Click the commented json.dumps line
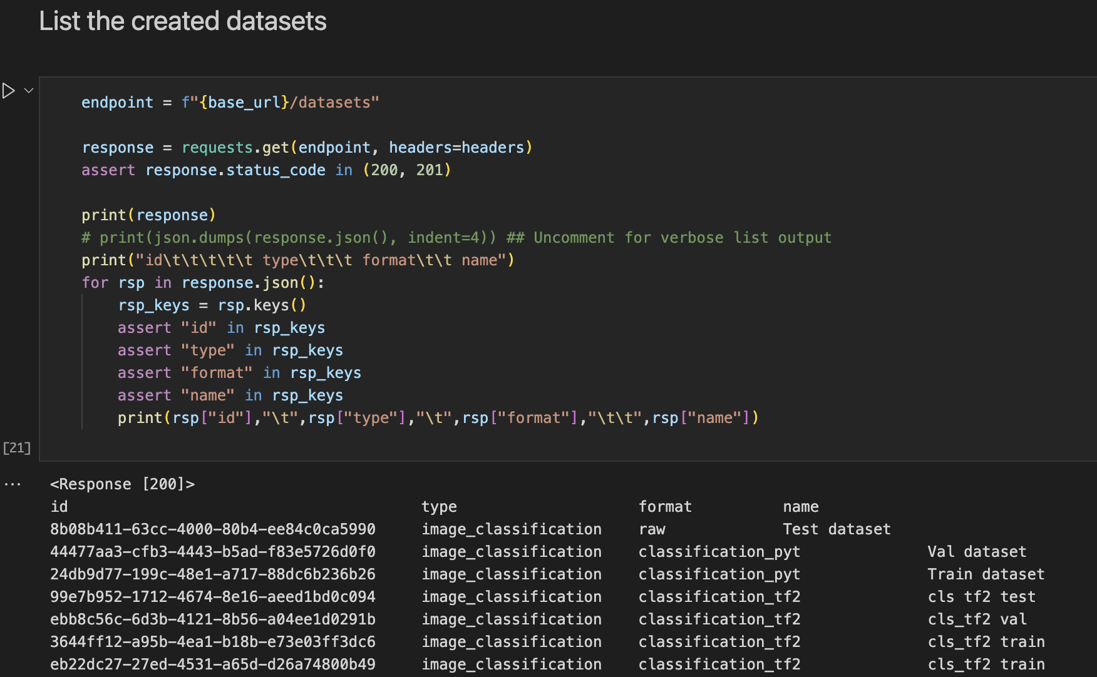This screenshot has height=677, width=1097. click(456, 238)
